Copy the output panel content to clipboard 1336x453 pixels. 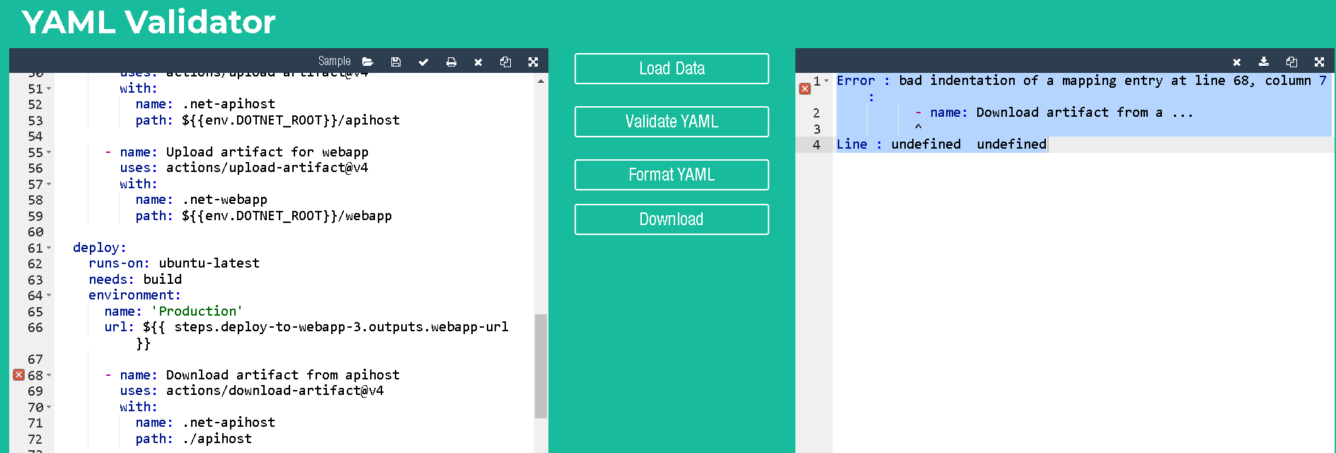[1291, 62]
